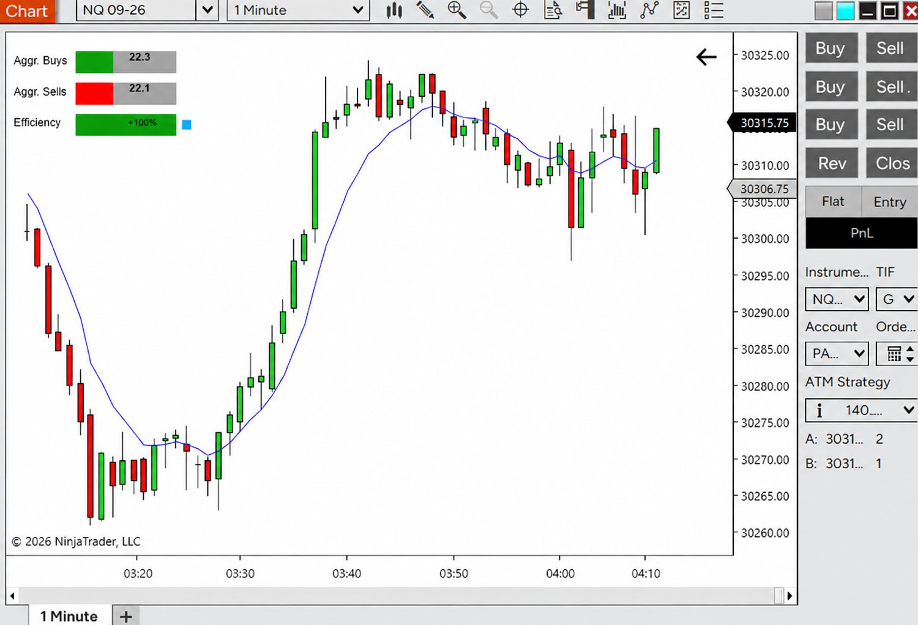Expand the Instrument NQ dropdown in Chart Trader

pos(837,299)
